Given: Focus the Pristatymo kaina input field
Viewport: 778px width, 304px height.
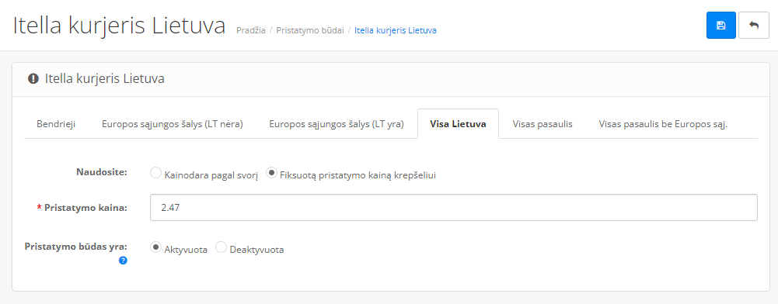Looking at the screenshot, I should click(453, 208).
